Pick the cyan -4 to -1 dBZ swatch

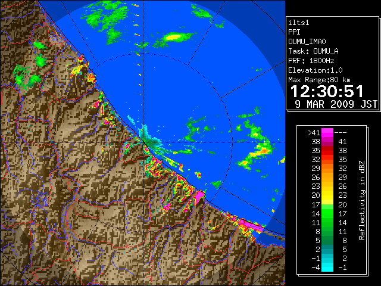pyautogui.click(x=327, y=267)
